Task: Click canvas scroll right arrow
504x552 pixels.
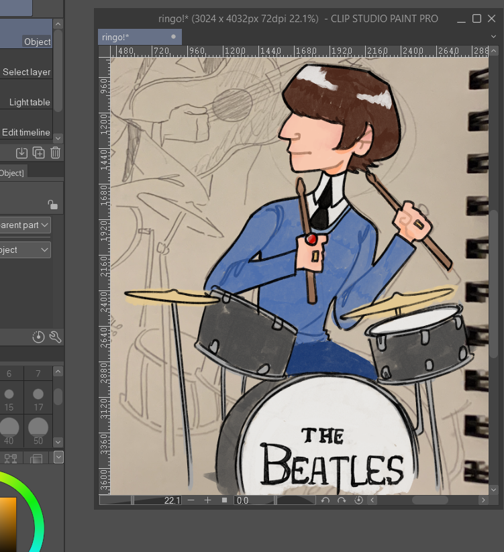Action: pyautogui.click(x=483, y=500)
